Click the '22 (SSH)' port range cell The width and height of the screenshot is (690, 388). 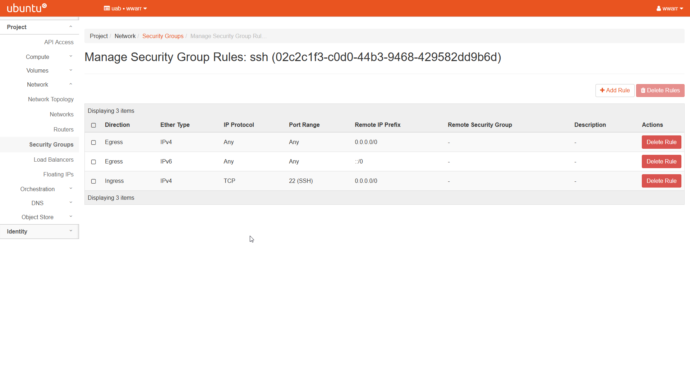click(x=301, y=181)
